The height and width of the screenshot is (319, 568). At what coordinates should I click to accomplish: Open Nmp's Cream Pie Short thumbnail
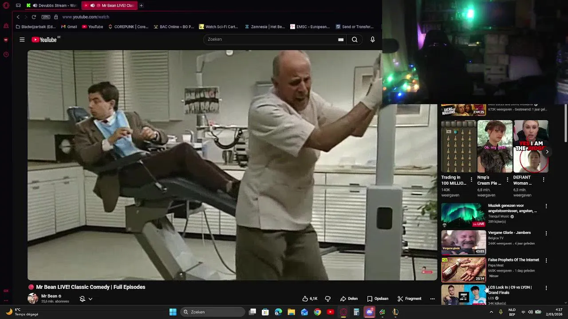[x=495, y=146]
